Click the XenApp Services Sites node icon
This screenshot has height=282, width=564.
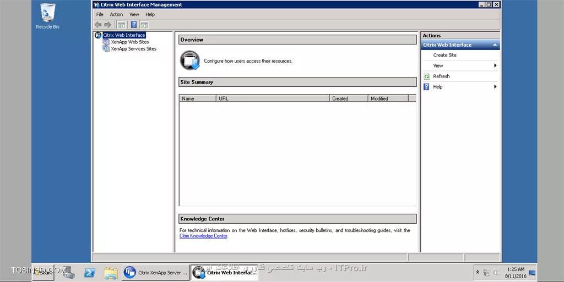[106, 49]
